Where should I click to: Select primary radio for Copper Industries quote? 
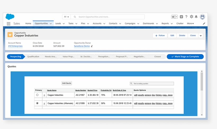point(37,95)
